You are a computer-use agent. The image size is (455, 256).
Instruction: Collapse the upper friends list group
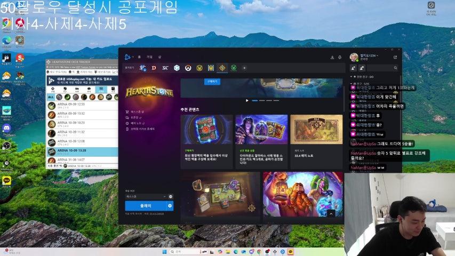click(352, 77)
